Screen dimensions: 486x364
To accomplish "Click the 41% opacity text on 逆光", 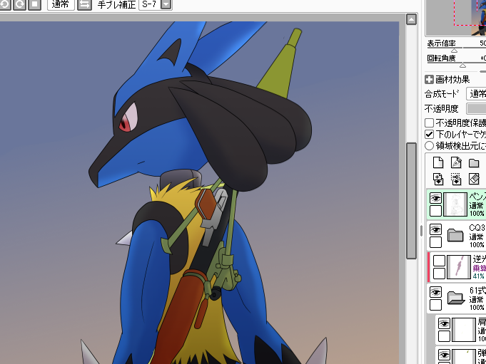I will [x=479, y=276].
